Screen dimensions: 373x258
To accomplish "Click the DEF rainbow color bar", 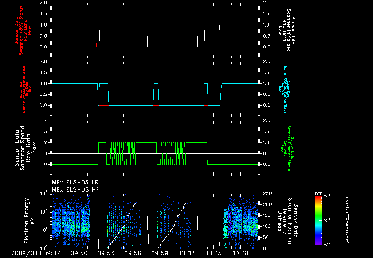I will 318,220.
